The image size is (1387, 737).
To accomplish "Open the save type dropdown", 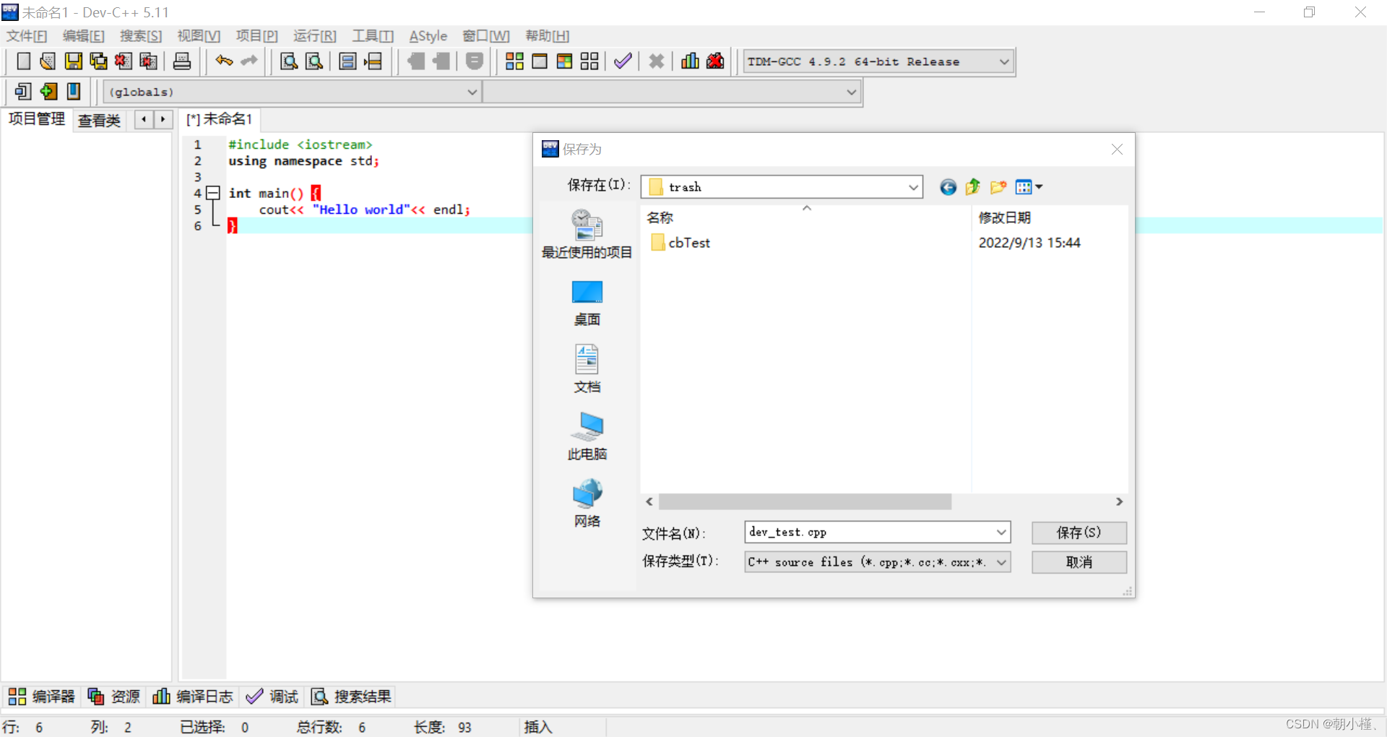I will 1001,562.
